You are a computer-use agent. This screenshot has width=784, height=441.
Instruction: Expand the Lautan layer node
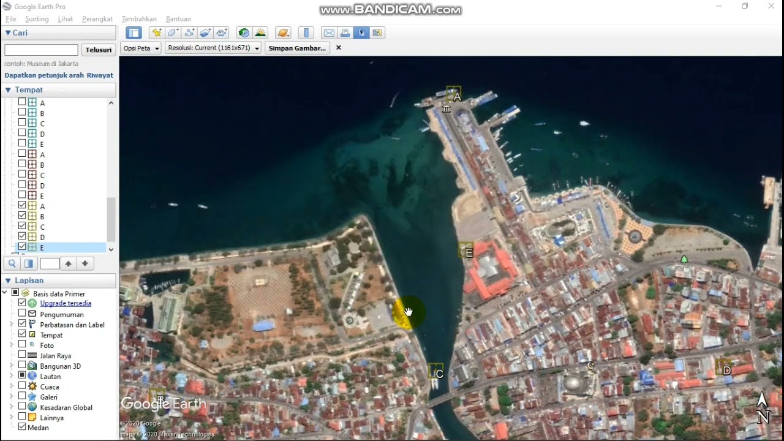pyautogui.click(x=11, y=376)
